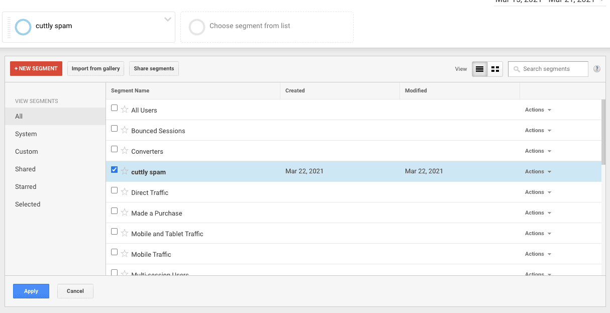Filter by System segments
610x313 pixels.
(x=55, y=134)
